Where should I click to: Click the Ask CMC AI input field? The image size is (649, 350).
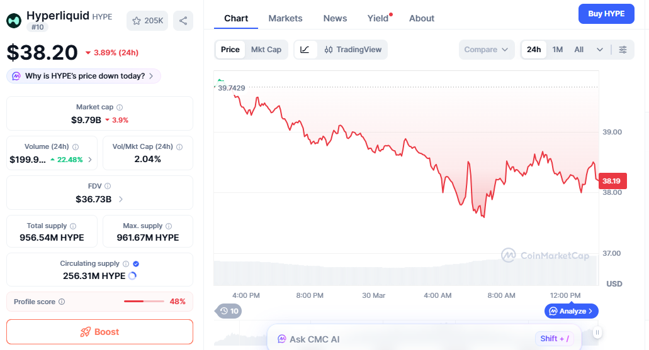click(403, 339)
